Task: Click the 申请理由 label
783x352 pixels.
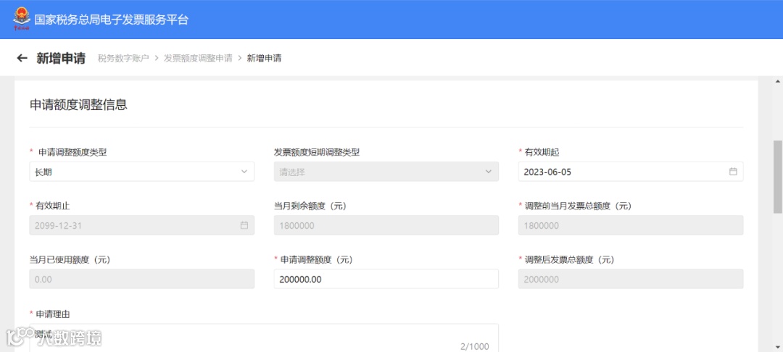Action: (x=53, y=314)
